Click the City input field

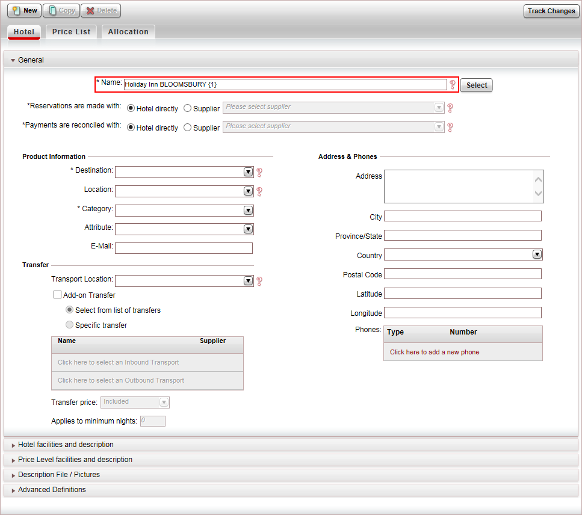coord(462,217)
